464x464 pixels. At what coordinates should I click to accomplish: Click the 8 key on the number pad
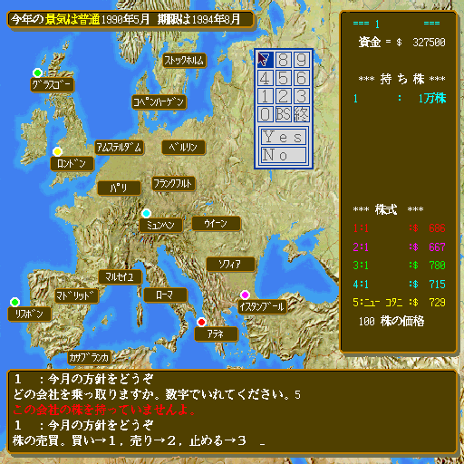point(283,60)
